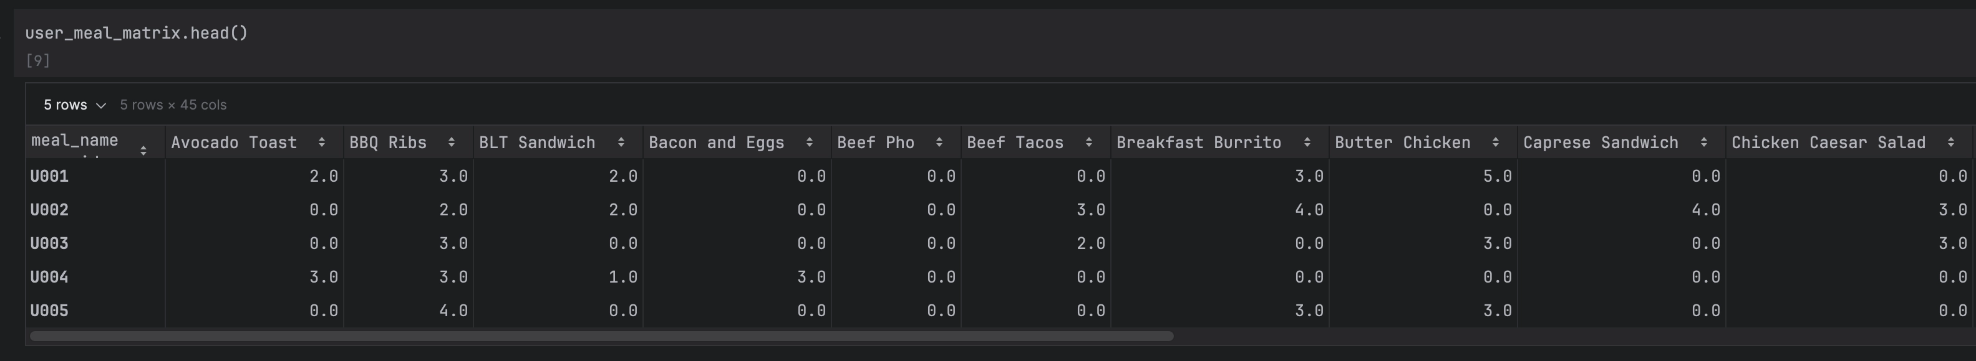Select the code cell user_meal_matrix.head()

(x=137, y=33)
